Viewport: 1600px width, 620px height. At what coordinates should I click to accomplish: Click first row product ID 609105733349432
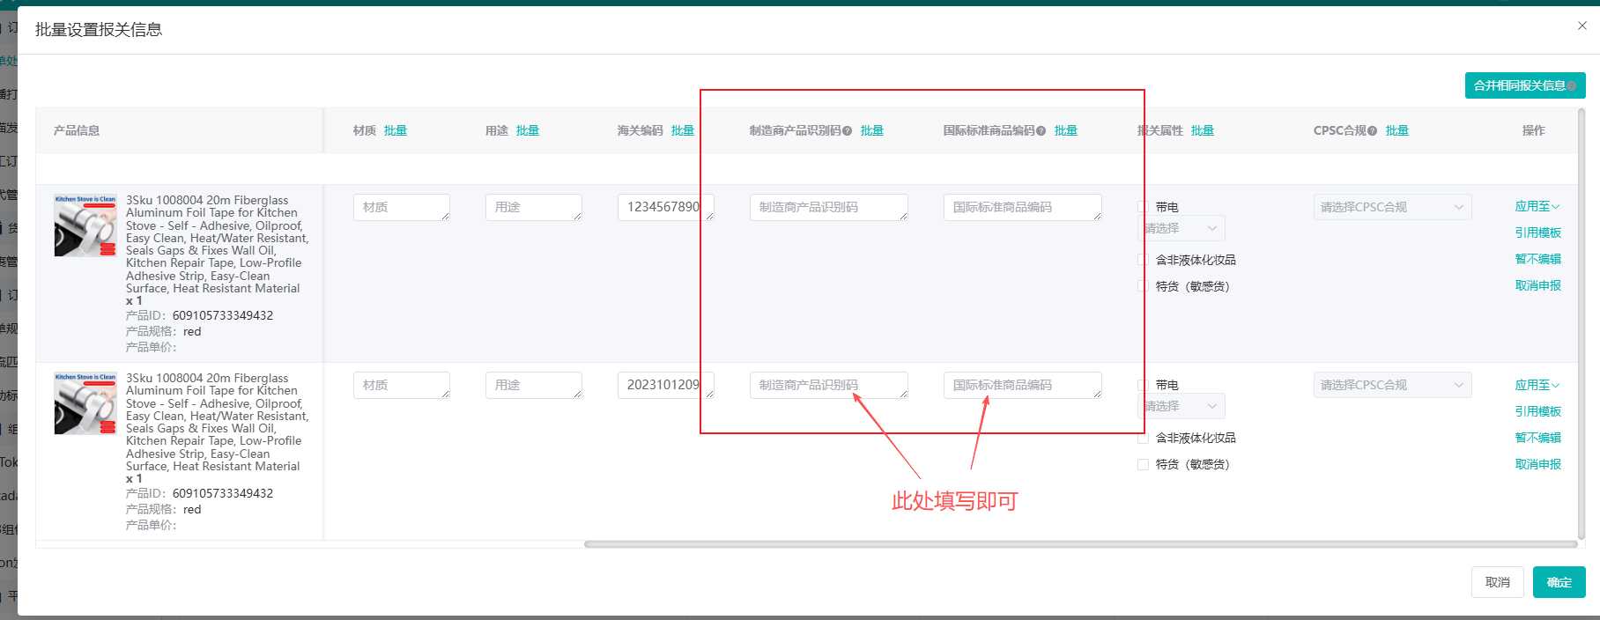(x=223, y=315)
